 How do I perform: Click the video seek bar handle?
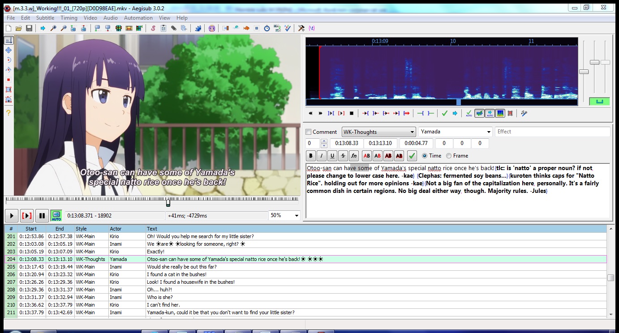168,203
